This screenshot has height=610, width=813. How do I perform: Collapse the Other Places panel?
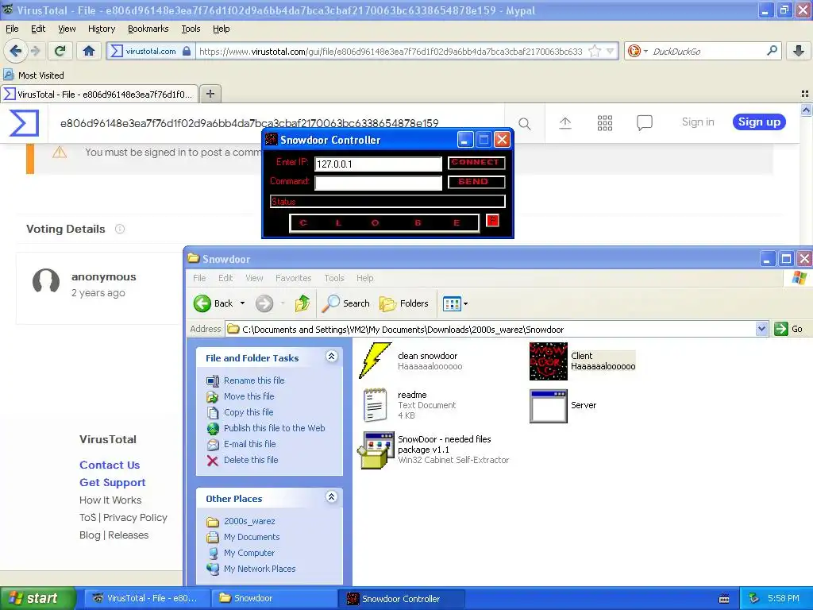pos(331,497)
